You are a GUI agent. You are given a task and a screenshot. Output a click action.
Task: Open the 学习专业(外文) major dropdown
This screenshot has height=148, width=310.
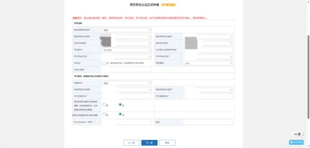point(127,57)
